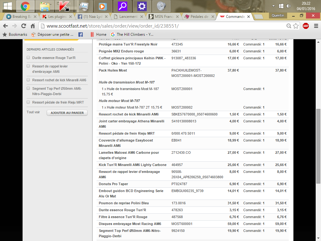Click the page vertical scrollbar thumb
Screen dimensions: 321x241
(x=318, y=146)
